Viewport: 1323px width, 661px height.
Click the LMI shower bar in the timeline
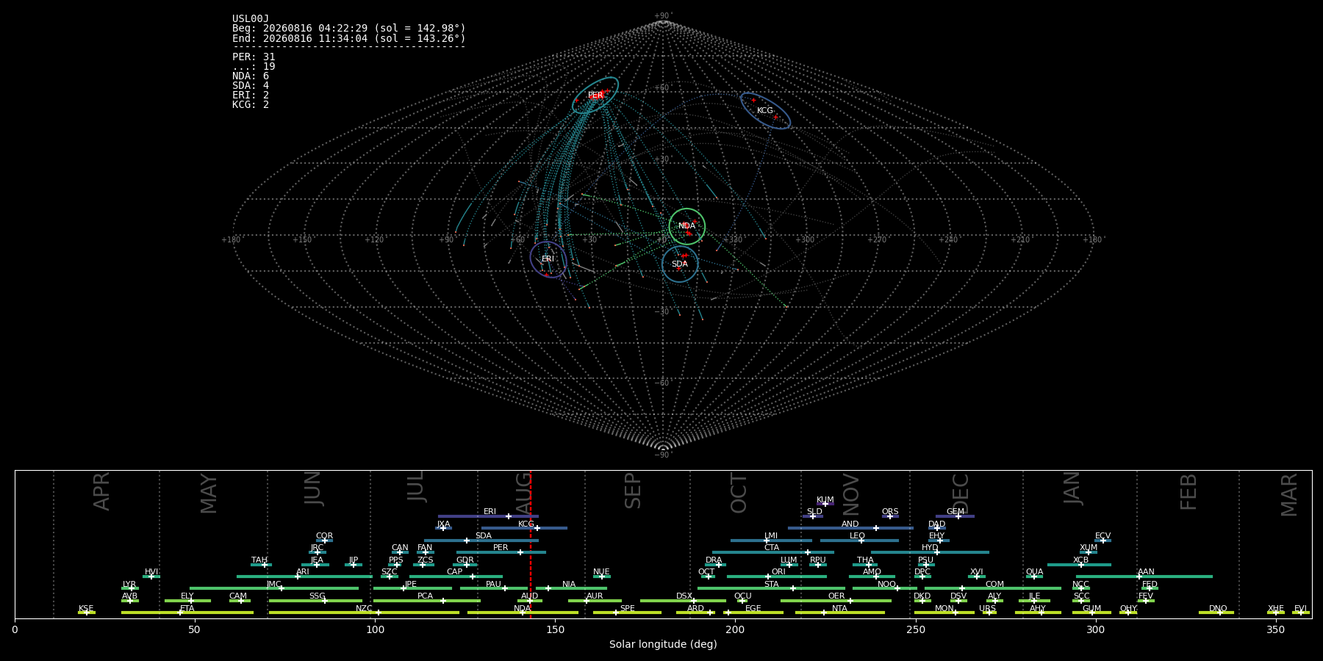(x=771, y=541)
